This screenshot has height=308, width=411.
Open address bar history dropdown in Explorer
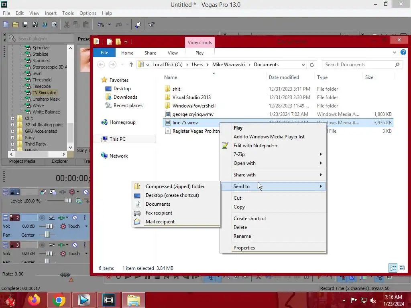[x=303, y=65]
